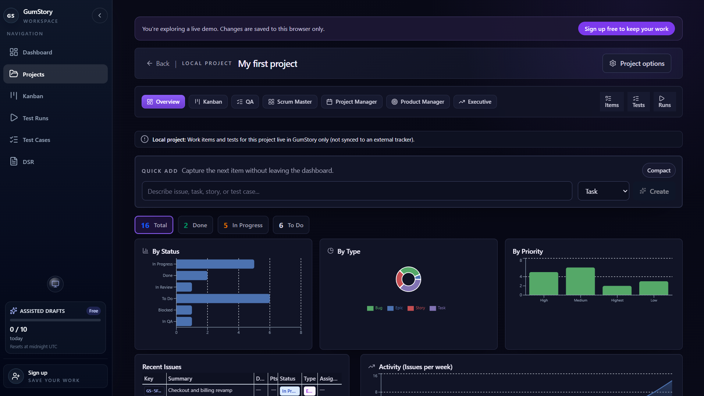This screenshot has height=396, width=704.
Task: Open issue GS-5F key link
Action: point(153,390)
